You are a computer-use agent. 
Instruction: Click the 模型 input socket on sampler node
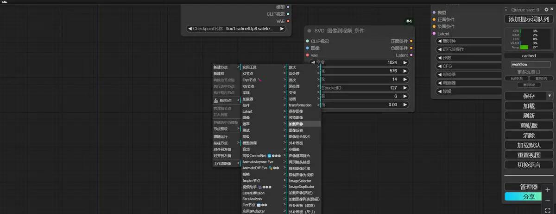pyautogui.click(x=434, y=12)
